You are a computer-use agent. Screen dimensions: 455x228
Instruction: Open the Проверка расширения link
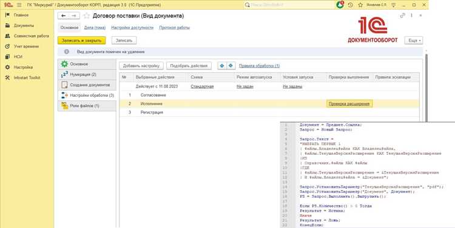coord(349,103)
